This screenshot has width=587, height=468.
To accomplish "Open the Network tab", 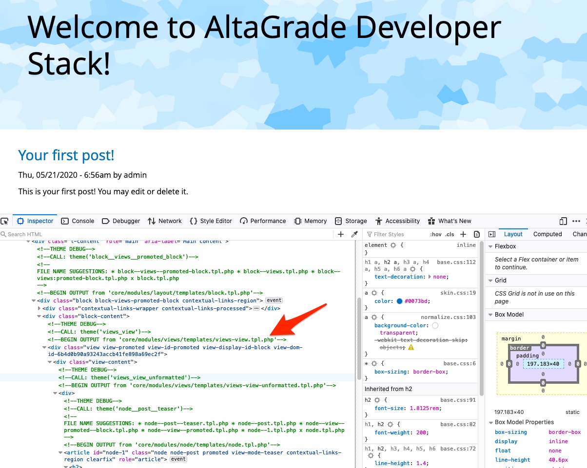I will [165, 221].
